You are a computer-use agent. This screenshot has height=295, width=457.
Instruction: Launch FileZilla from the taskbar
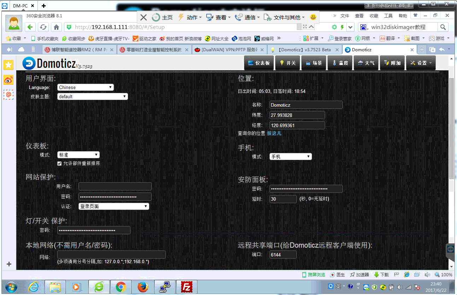pyautogui.click(x=186, y=287)
